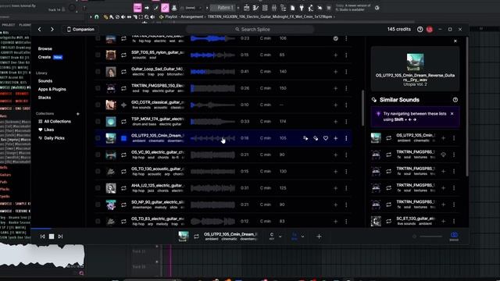Toggle FL Studio playlist snap magnet icon
The image size is (500, 281).
[x=97, y=17]
